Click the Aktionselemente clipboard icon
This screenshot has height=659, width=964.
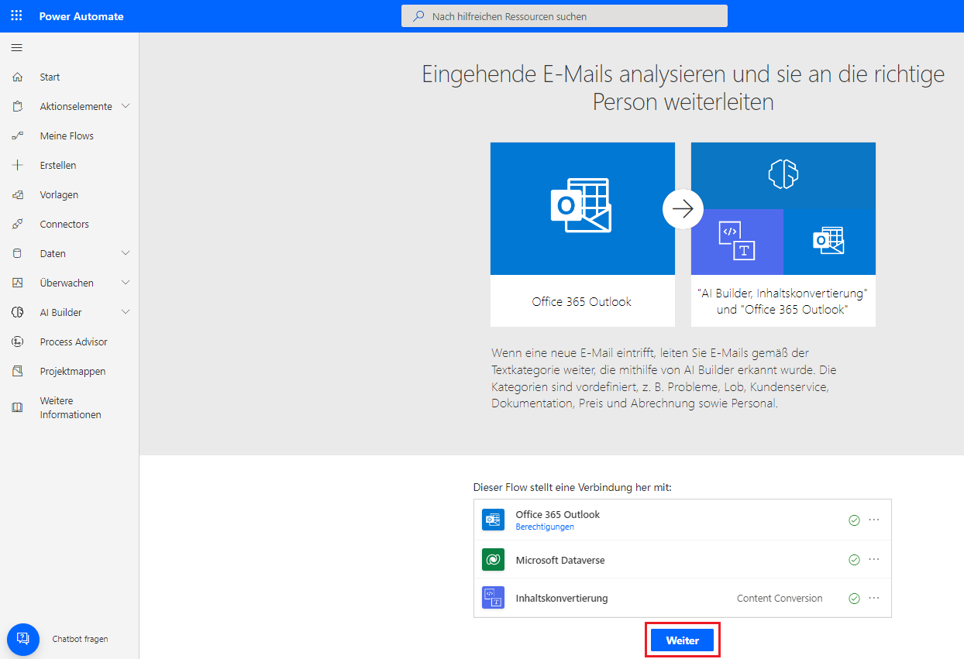coord(17,107)
